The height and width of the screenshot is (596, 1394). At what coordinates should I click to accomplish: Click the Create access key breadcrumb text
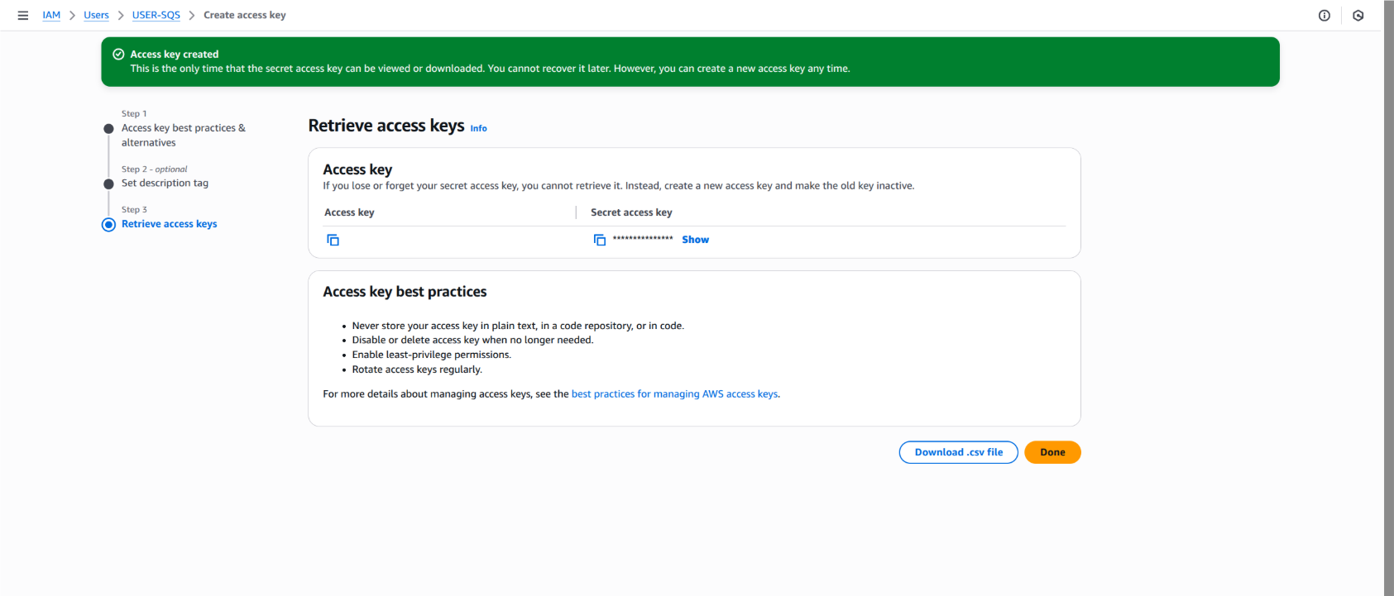pos(245,15)
